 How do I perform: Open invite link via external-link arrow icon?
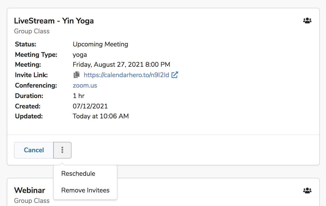[x=175, y=75]
